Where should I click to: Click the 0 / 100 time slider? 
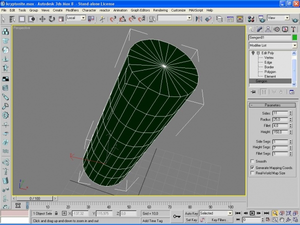coord(34,198)
